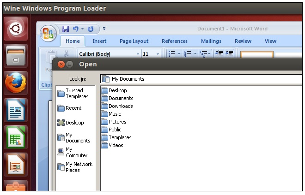
Task: Open the numbering library dropdown arrow
Action: coord(195,53)
